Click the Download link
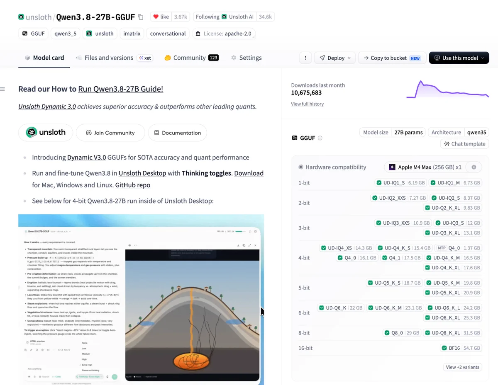Screen dimensions: 498x385 pos(249,173)
